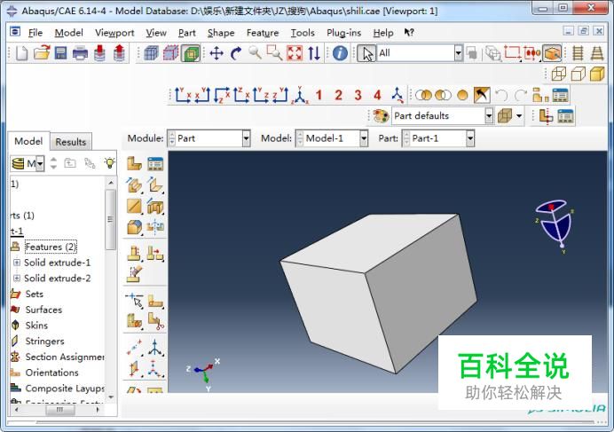Select the Surfaces tree item
This screenshot has height=432, width=614.
tap(43, 310)
